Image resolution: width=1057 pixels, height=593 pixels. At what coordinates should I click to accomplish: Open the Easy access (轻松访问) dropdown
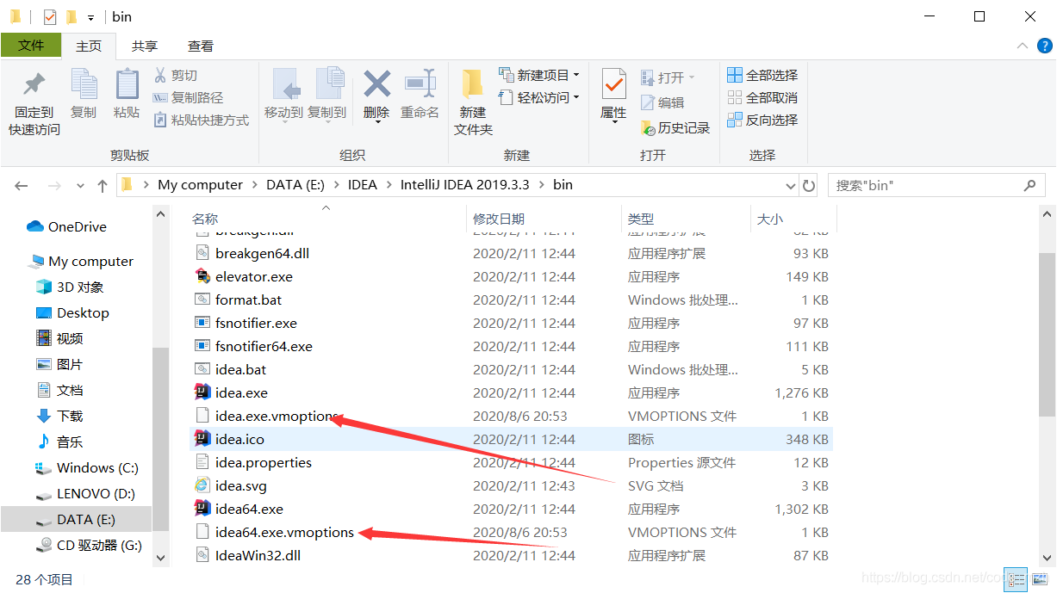(538, 97)
